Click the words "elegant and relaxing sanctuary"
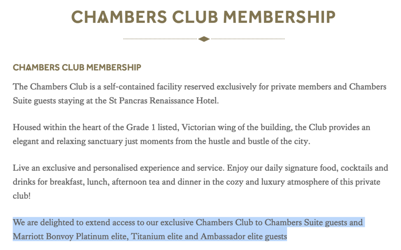Image resolution: width=401 pixels, height=250 pixels. pos(66,141)
